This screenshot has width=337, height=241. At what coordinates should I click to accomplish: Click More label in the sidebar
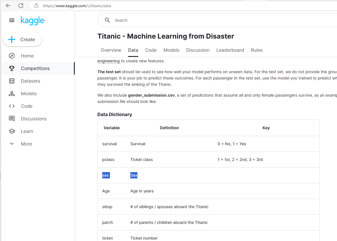(26, 144)
